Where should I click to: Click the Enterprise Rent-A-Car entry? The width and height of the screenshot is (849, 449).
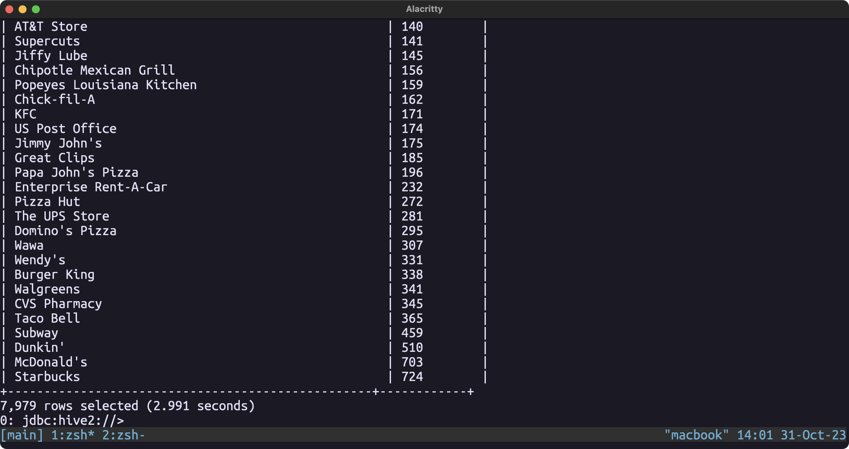(91, 187)
